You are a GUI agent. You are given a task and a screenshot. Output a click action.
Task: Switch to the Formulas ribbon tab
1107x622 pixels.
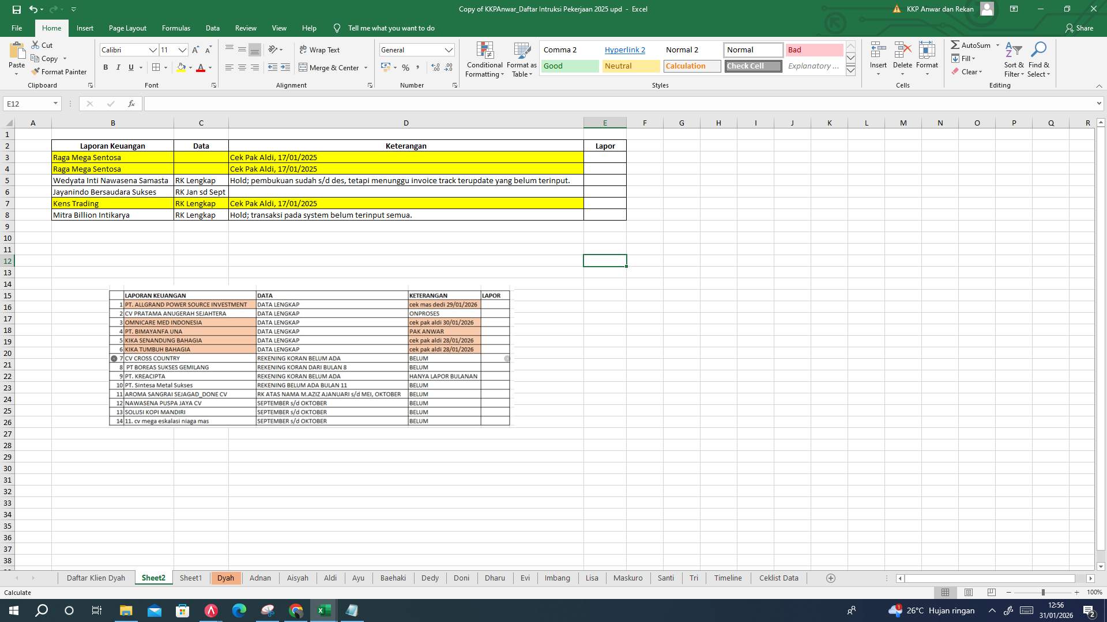[x=176, y=28]
